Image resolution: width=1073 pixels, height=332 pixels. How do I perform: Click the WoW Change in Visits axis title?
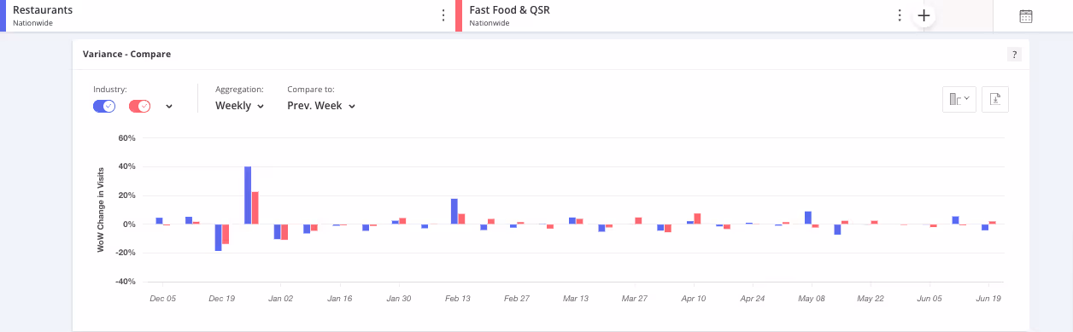coord(101,210)
